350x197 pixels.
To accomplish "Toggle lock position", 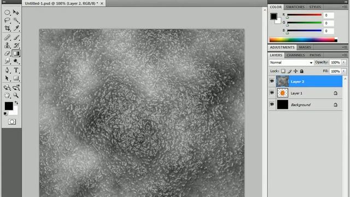I will tap(295, 71).
